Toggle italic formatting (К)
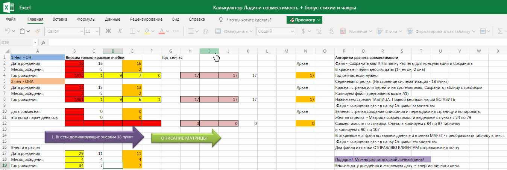The width and height of the screenshot is (507, 170). coord(120,32)
